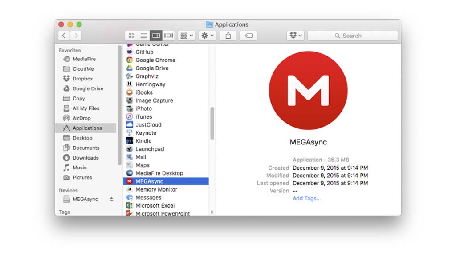Go back with the left arrow button
Screen dimensions: 456x256
coord(64,36)
